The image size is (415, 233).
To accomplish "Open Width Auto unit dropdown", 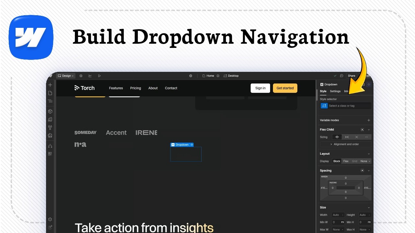I will pos(343,215).
